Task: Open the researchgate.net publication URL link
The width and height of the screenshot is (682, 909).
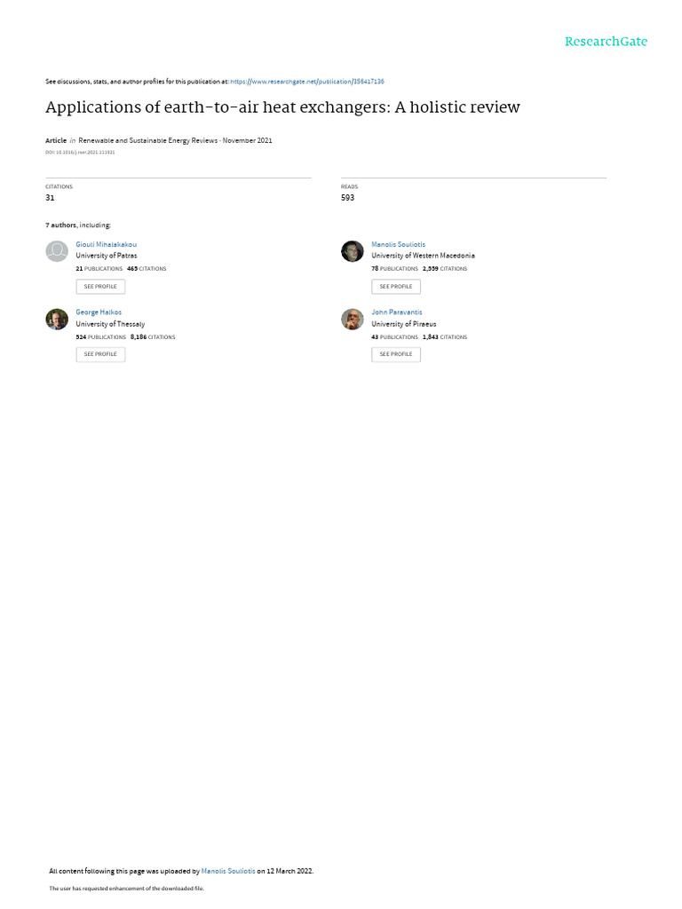Action: point(307,82)
